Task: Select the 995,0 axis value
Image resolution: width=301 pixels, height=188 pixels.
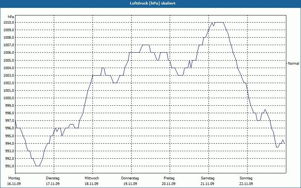Action: pos(9,136)
